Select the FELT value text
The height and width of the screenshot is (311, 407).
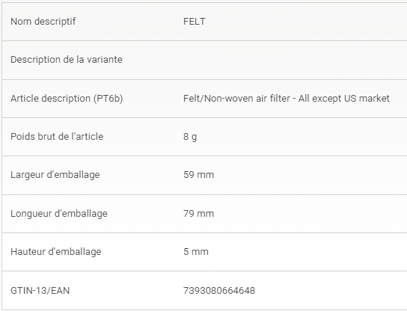tap(195, 22)
